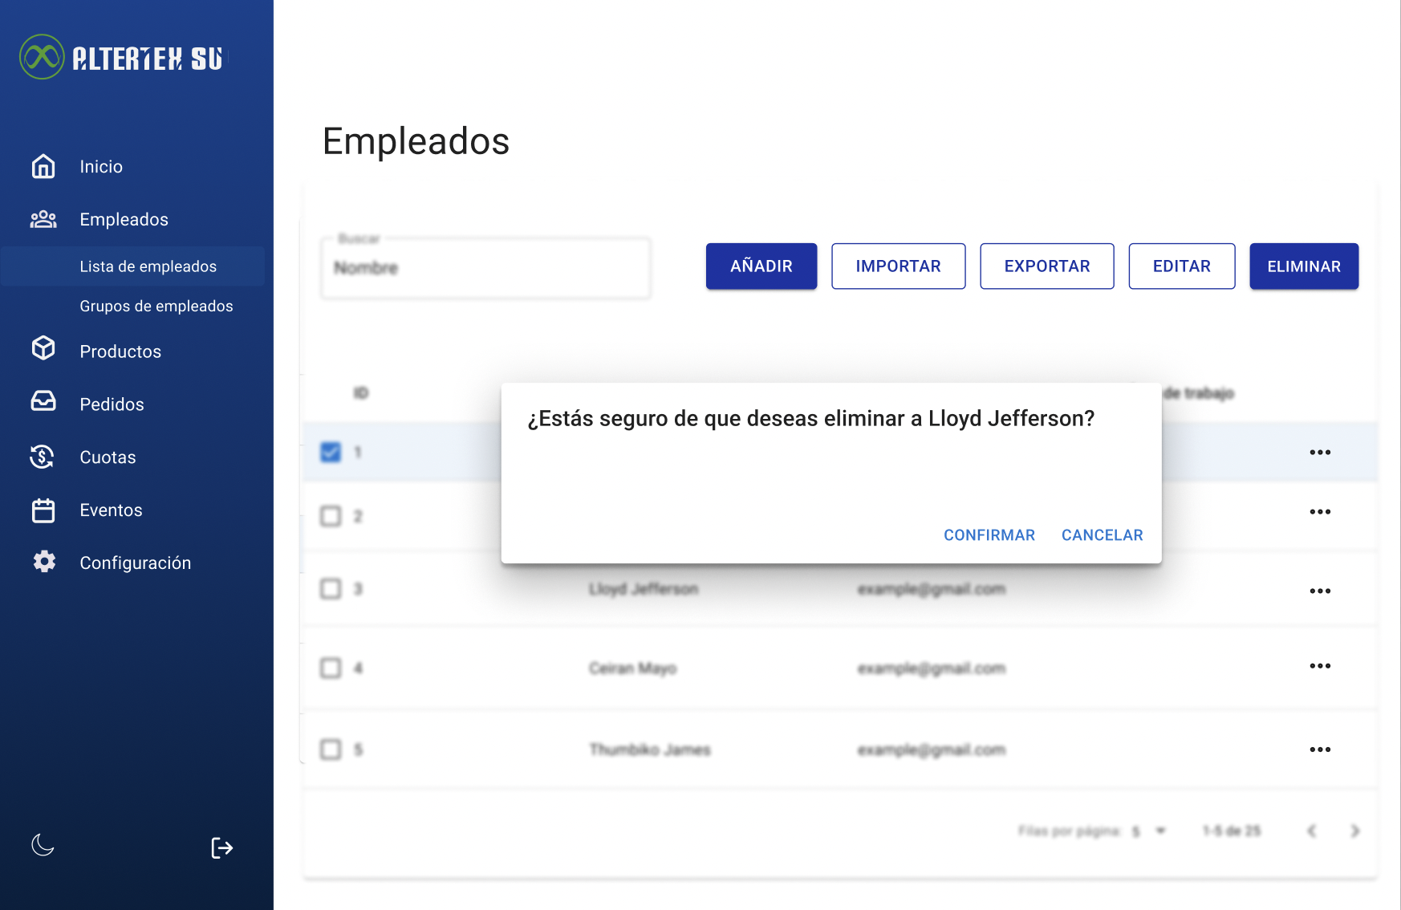Open Ceiran Mayo row options menu
The height and width of the screenshot is (910, 1401).
pyautogui.click(x=1320, y=666)
